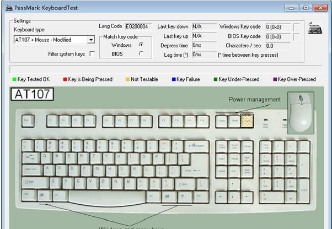Viewport: 332px width, 229px height.
Task: Click the B key on the keyboard
Action: point(105,183)
